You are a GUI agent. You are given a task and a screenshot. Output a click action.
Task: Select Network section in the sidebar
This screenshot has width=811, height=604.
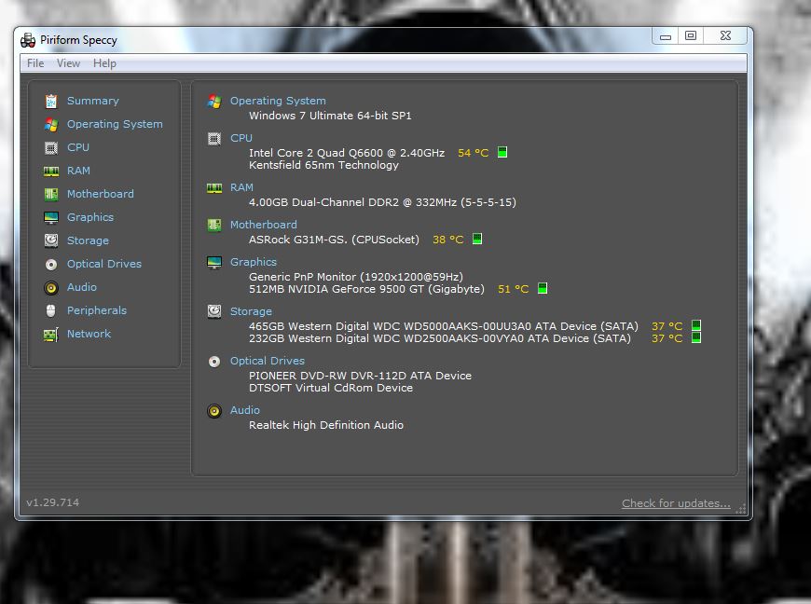click(x=89, y=334)
